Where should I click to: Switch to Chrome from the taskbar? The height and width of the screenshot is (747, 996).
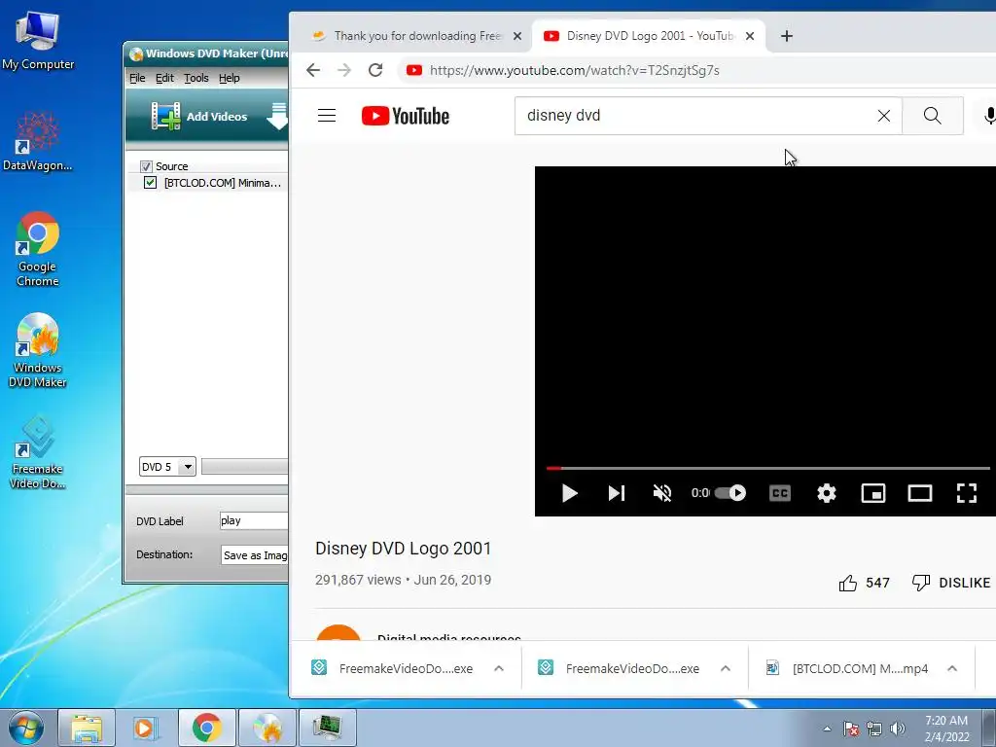[207, 728]
